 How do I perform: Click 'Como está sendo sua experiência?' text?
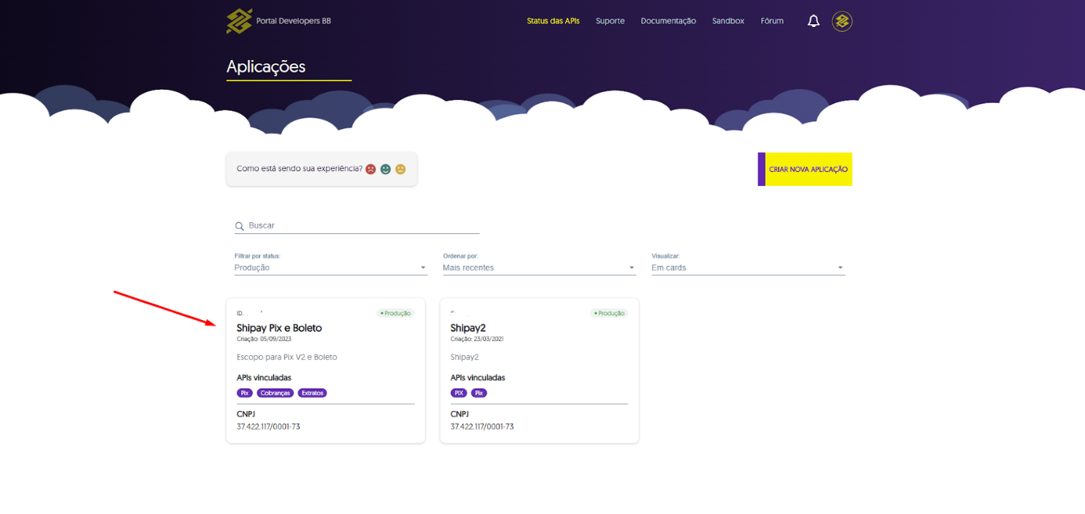[x=300, y=169]
